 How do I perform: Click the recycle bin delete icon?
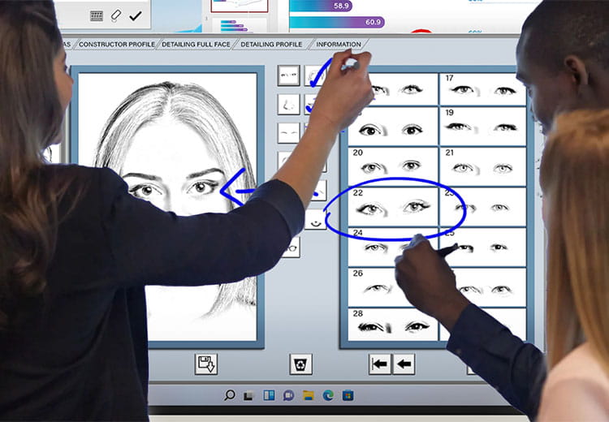tap(300, 364)
